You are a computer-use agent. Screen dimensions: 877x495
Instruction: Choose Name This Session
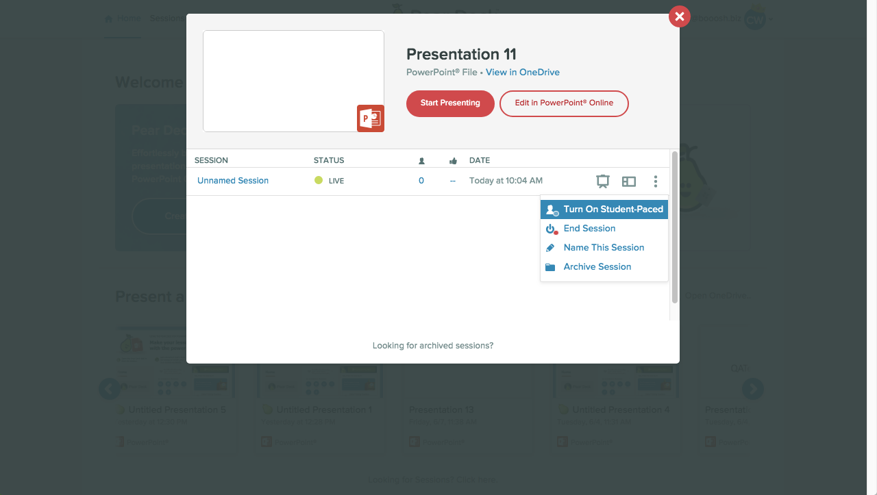[604, 248]
